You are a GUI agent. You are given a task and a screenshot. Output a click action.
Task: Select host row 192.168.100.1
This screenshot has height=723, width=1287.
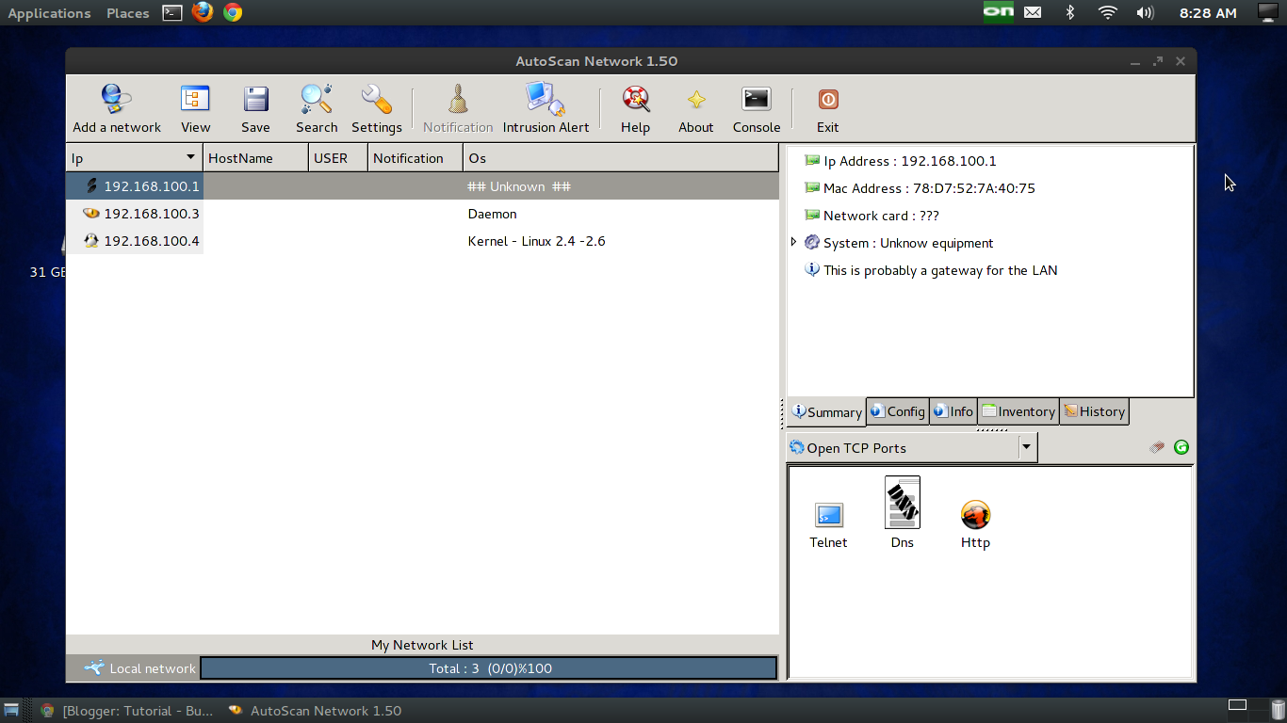click(422, 186)
